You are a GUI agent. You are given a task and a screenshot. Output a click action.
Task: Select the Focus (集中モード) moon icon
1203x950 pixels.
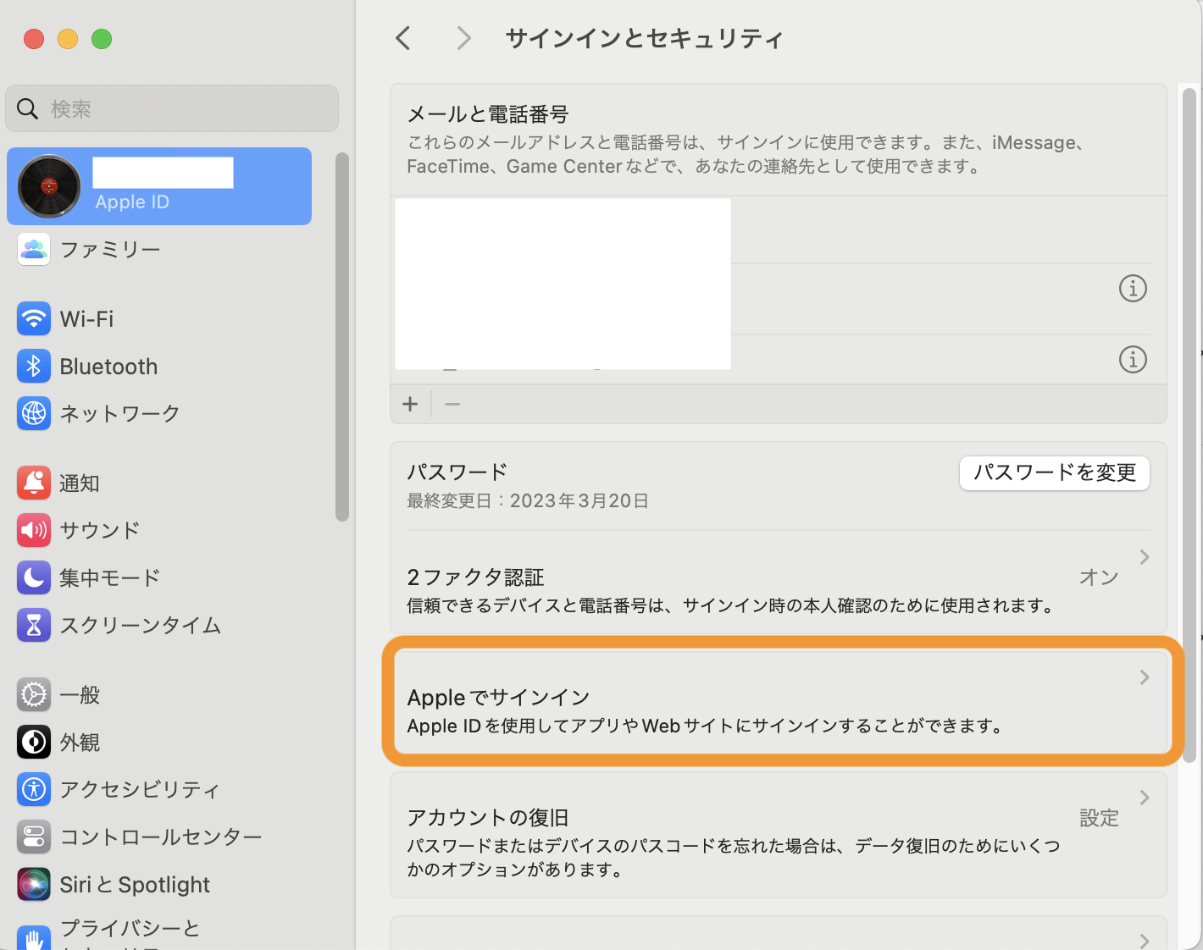34,577
